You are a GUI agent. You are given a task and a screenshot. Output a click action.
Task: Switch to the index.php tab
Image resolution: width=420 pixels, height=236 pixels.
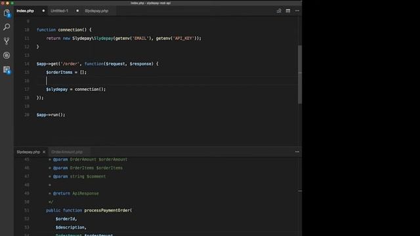(x=25, y=11)
